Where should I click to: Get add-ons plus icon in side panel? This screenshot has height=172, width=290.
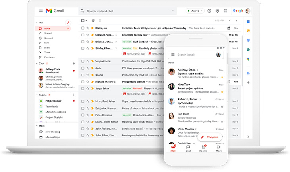point(248,83)
